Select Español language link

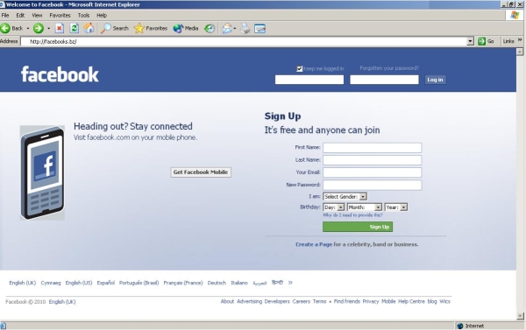pos(106,283)
